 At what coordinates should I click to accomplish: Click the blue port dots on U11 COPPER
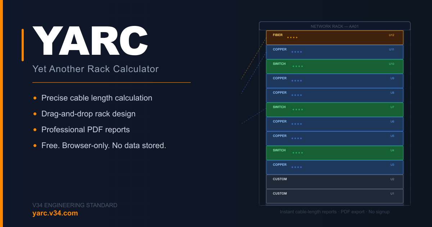click(x=297, y=52)
